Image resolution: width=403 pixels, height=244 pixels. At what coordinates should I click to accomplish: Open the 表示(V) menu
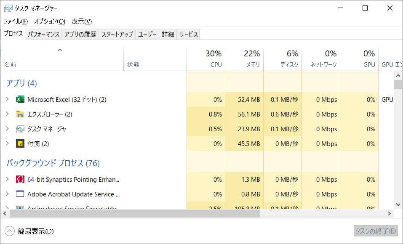click(82, 21)
